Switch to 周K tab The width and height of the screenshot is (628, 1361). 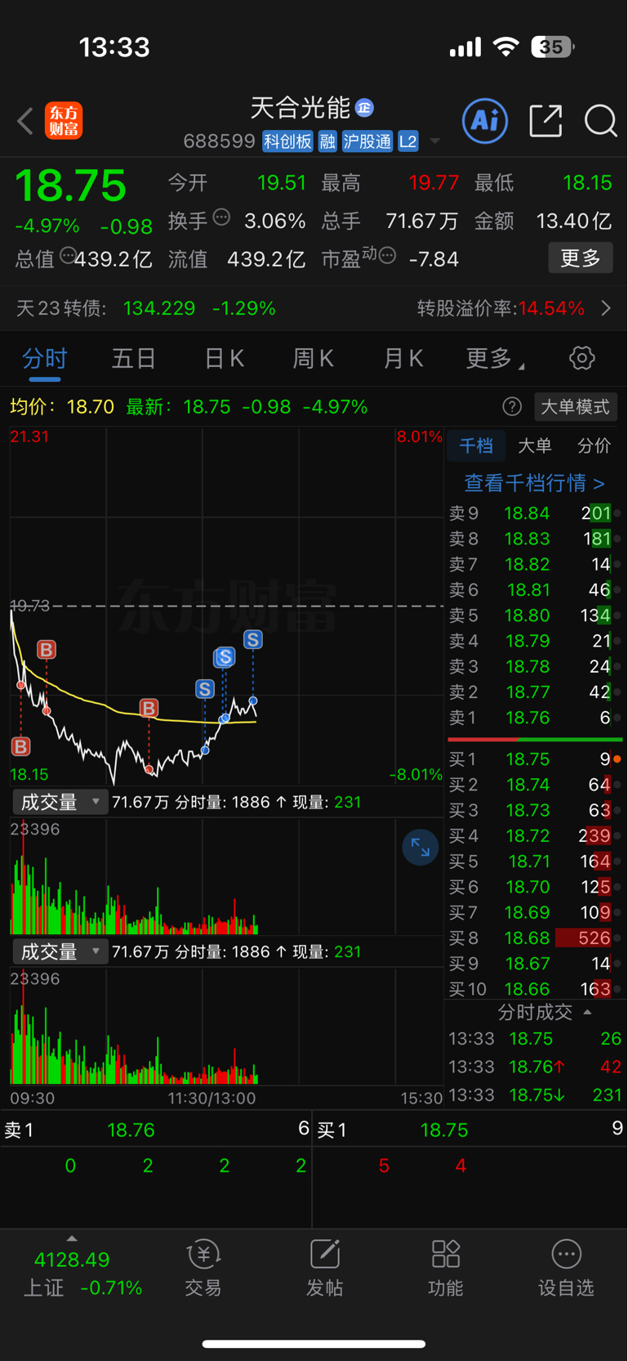tap(313, 358)
